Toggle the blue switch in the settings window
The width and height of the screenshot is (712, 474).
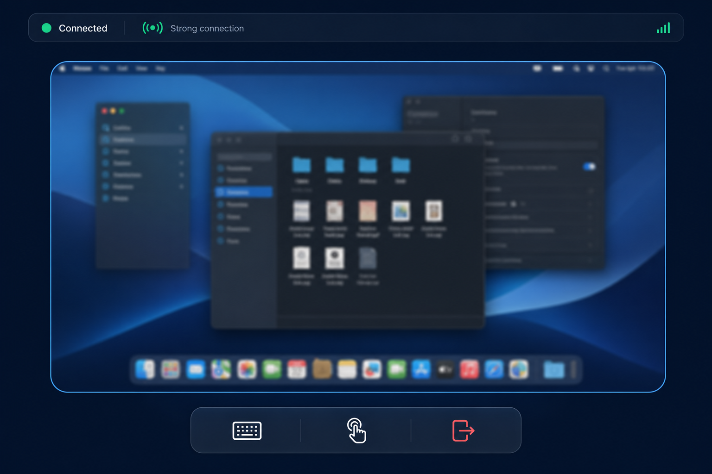(589, 166)
